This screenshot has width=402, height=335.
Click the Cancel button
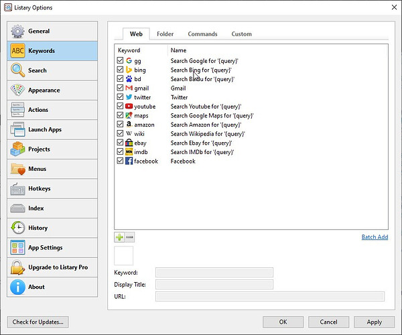[x=329, y=322]
